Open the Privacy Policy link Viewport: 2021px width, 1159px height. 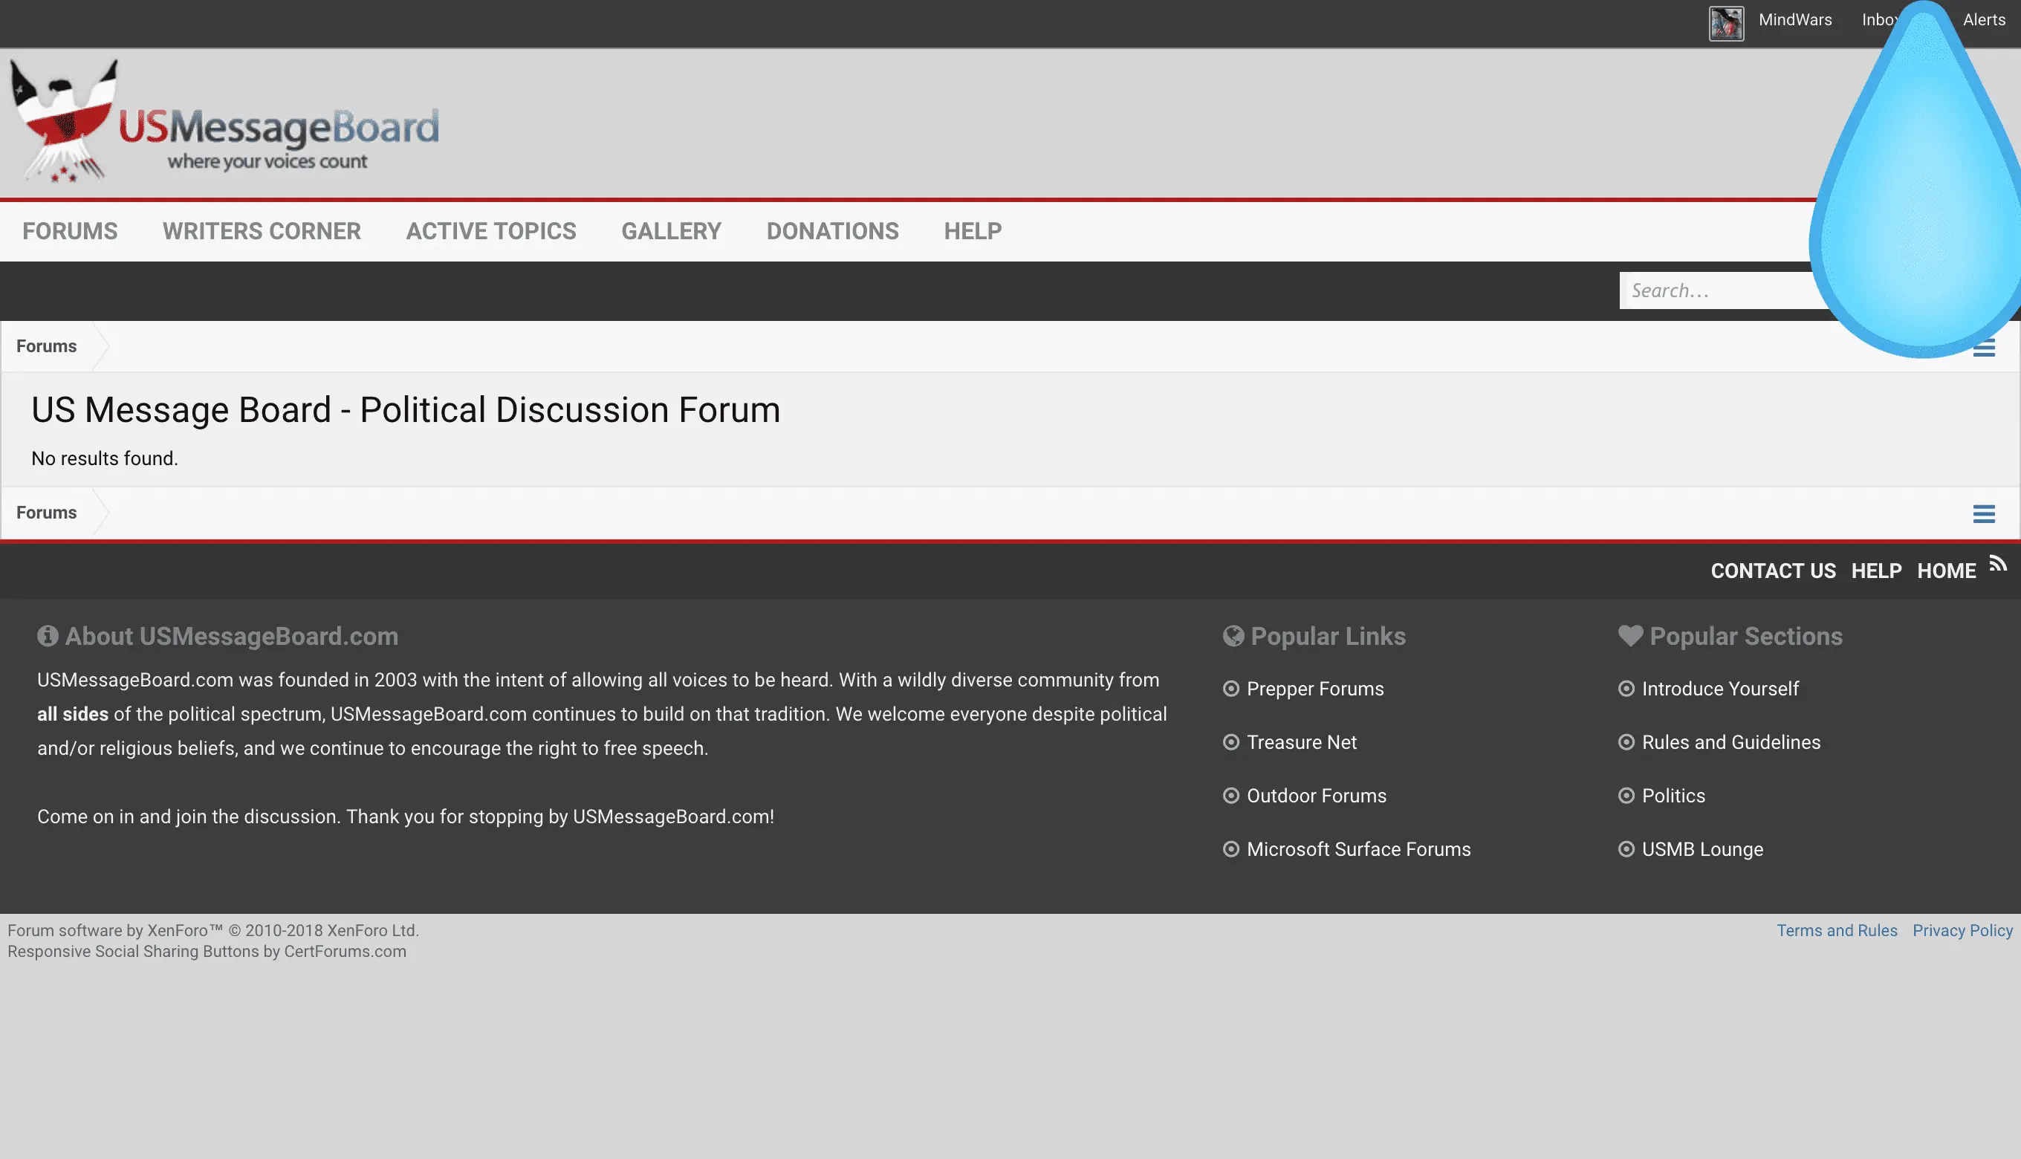point(1962,930)
